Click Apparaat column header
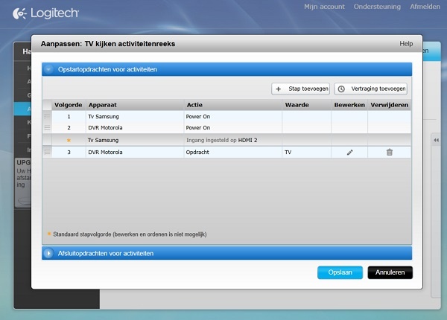This screenshot has width=447, height=320. tap(135, 105)
